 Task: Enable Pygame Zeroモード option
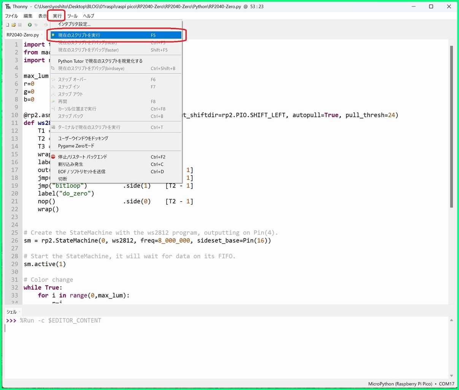click(x=116, y=146)
